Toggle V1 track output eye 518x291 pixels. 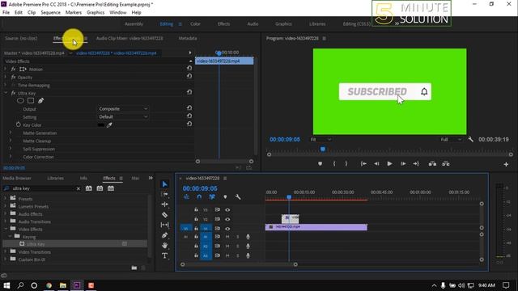(x=227, y=228)
